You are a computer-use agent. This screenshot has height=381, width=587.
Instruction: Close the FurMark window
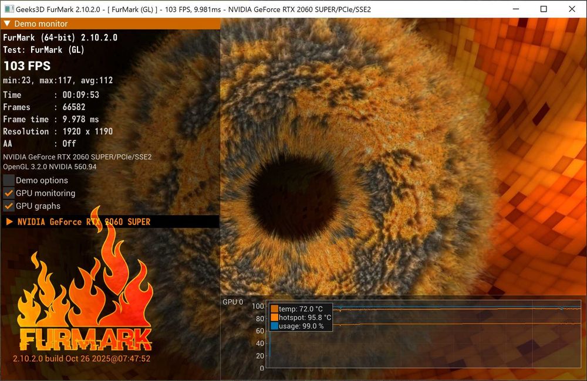(572, 9)
